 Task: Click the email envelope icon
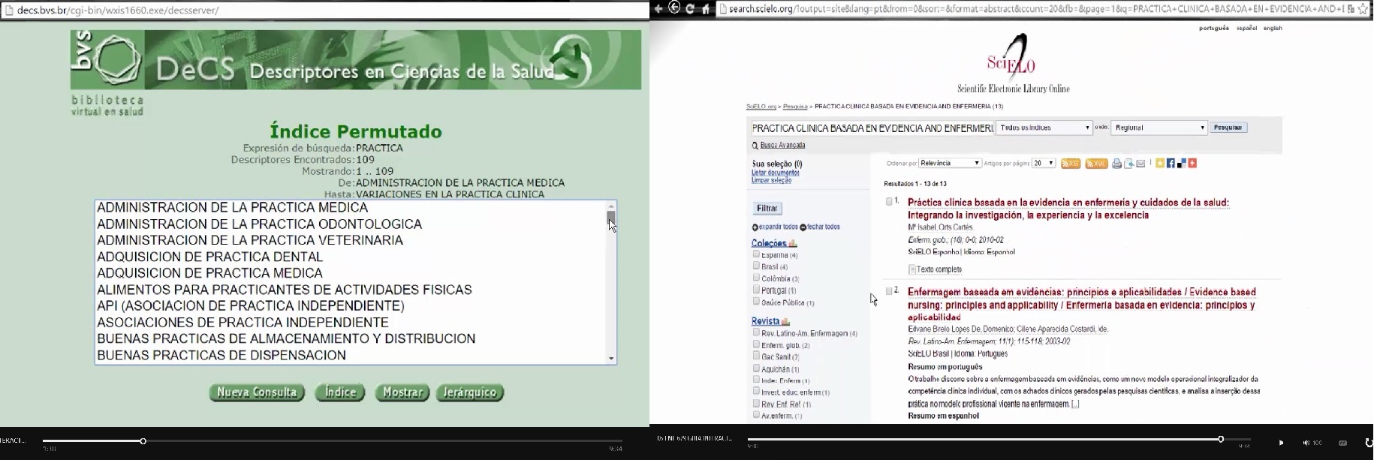(1140, 164)
